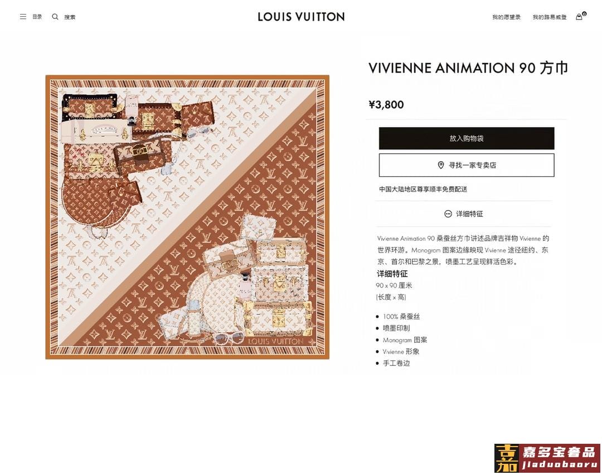Click the 目录 menu label
The height and width of the screenshot is (475, 602).
pos(37,17)
